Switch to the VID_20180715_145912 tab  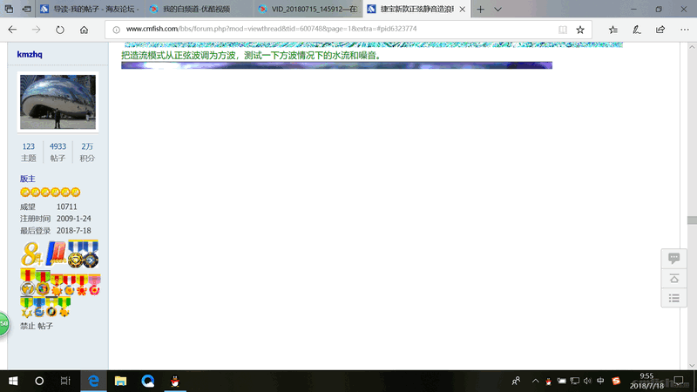[x=308, y=9]
